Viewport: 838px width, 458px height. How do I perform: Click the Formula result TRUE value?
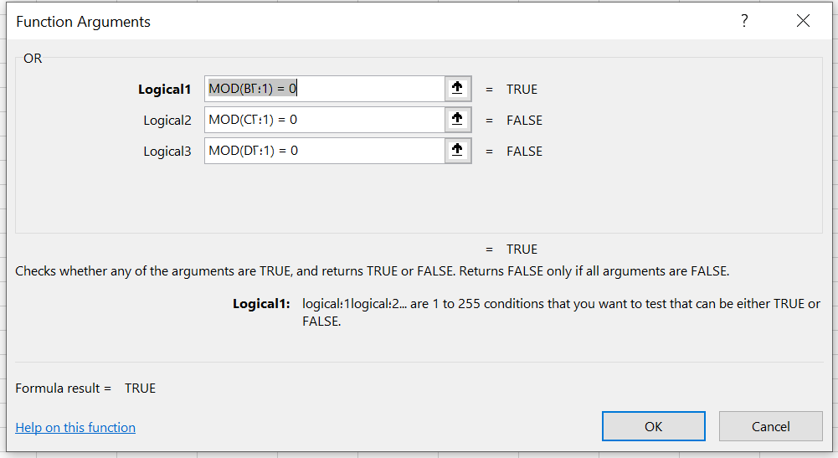[140, 388]
